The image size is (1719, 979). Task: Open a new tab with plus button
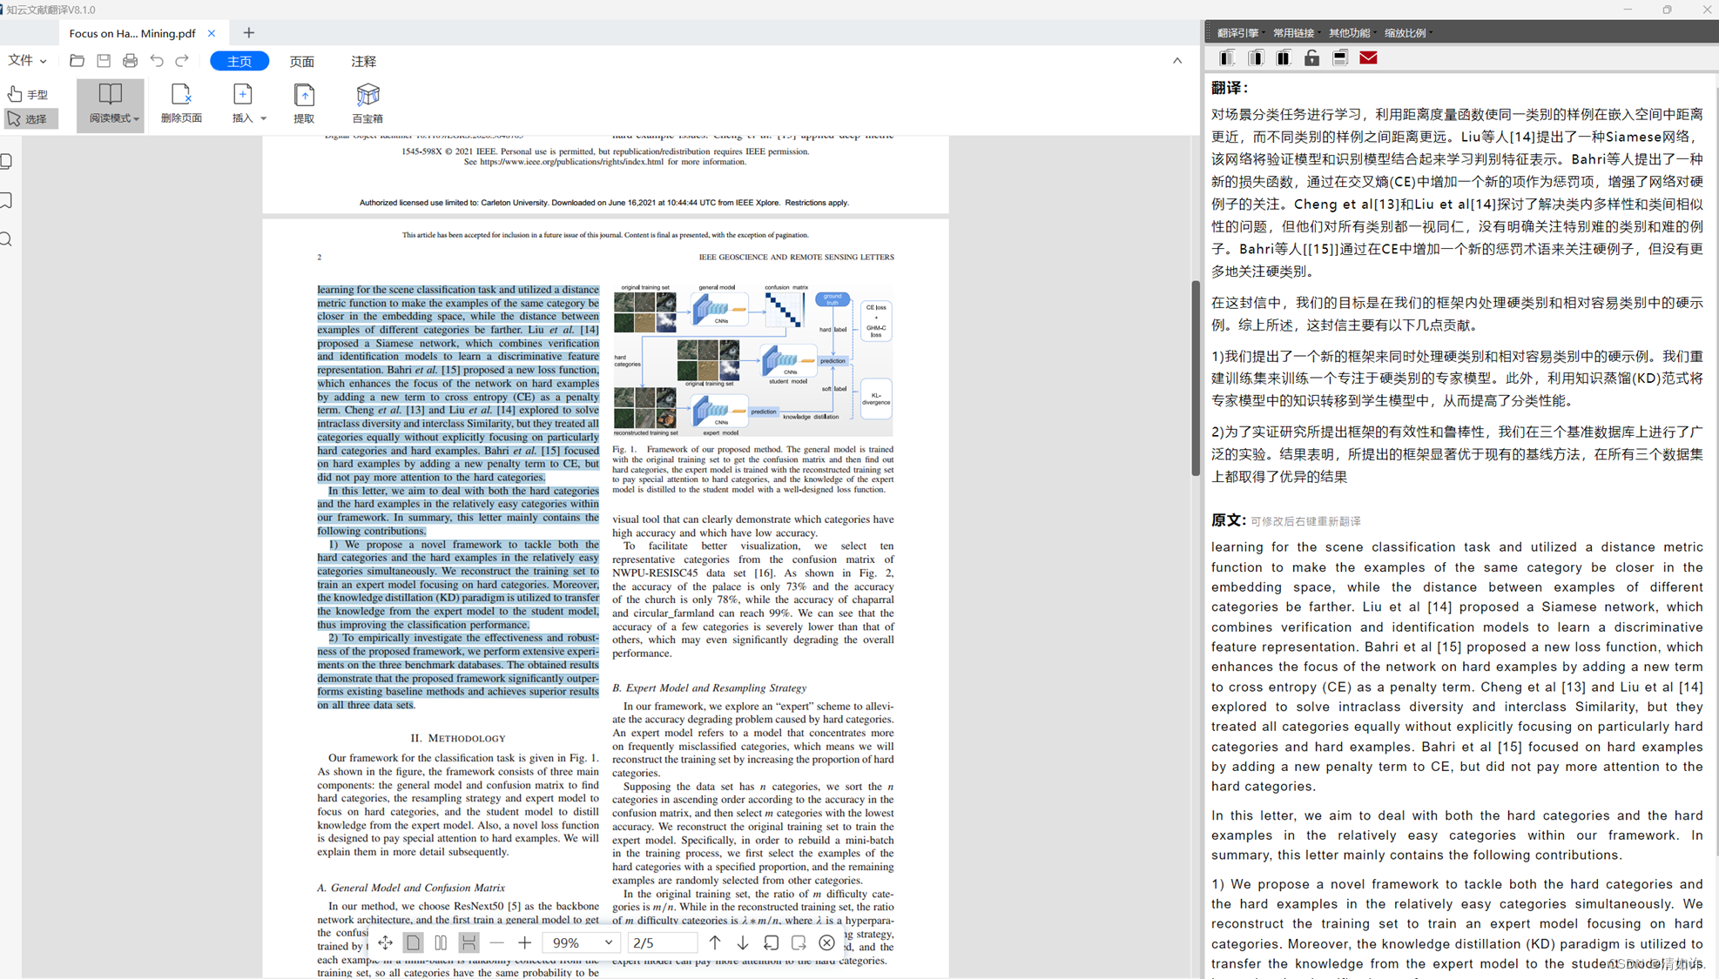tap(249, 33)
